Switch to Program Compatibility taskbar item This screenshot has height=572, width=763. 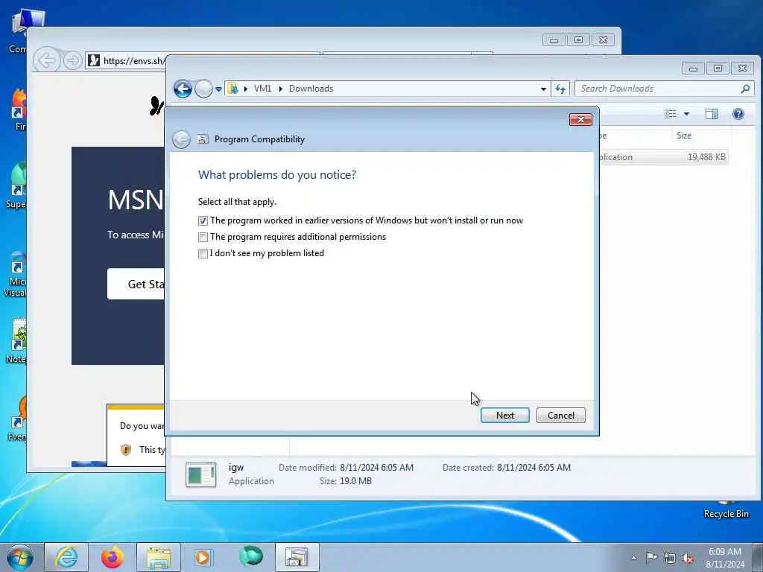pos(297,557)
